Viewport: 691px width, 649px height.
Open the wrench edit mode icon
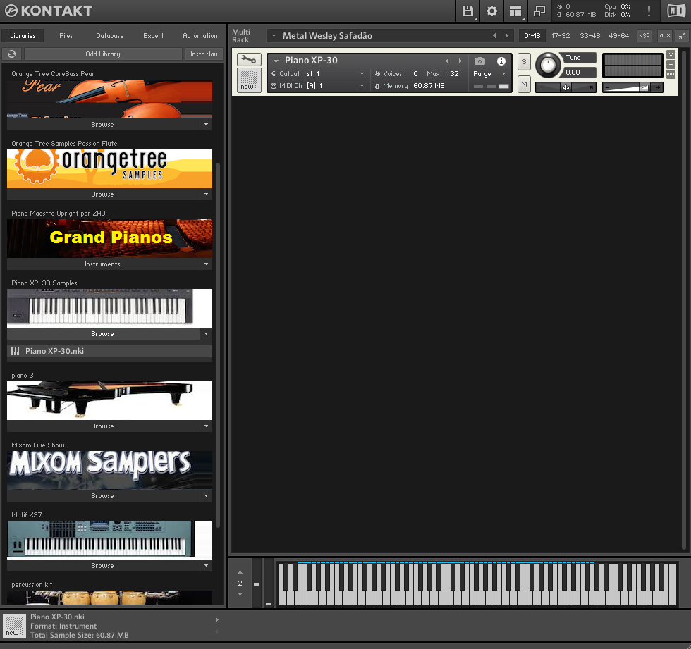(249, 59)
